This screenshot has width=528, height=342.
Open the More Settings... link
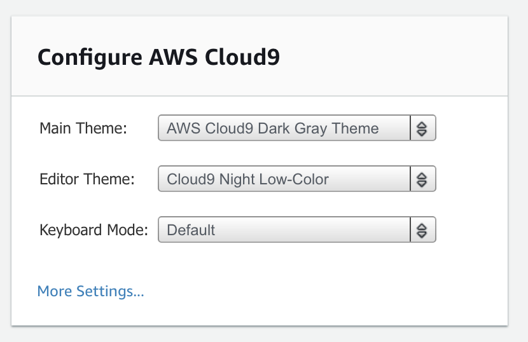pyautogui.click(x=90, y=291)
